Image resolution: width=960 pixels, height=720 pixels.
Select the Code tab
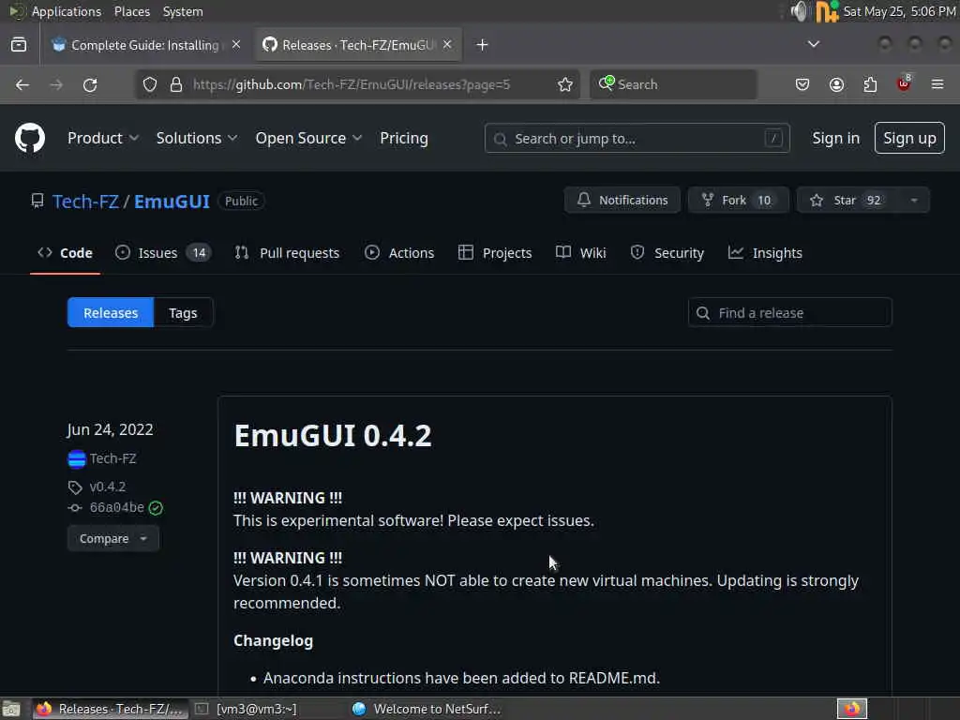click(65, 253)
